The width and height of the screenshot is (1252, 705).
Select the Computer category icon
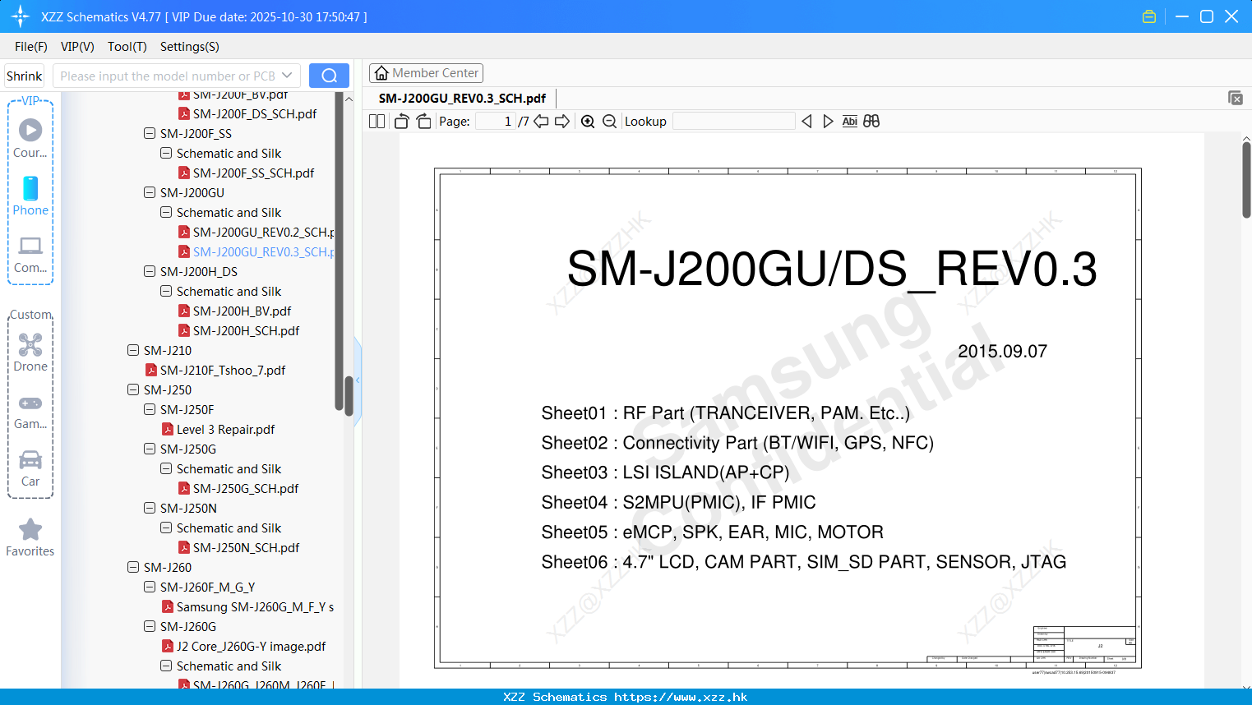[x=30, y=246]
